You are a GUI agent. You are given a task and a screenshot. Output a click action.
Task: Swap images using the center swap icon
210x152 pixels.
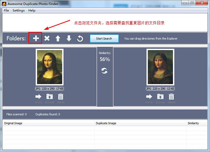[x=104, y=71]
